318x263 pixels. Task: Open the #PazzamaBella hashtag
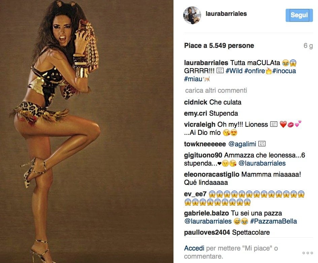tap(274, 221)
